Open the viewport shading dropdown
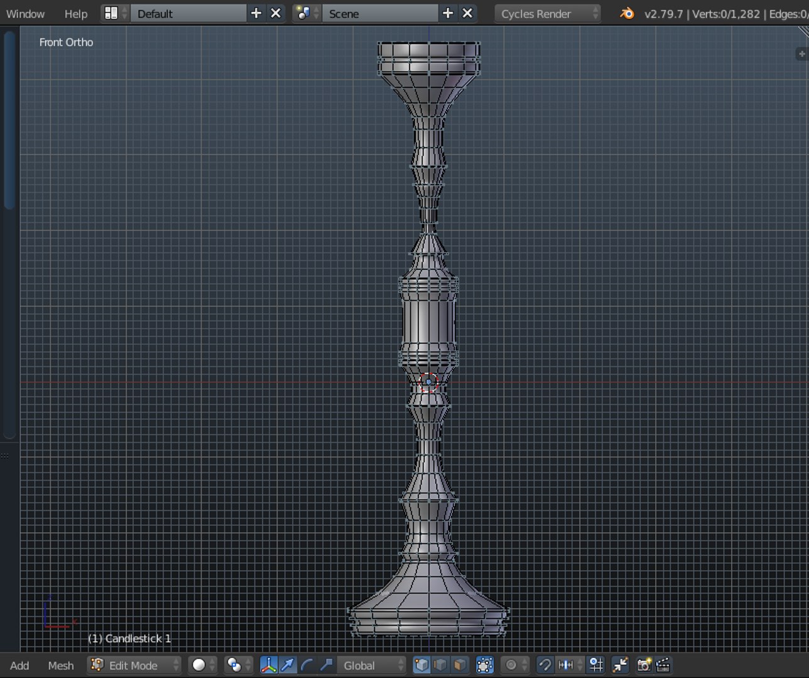Image resolution: width=809 pixels, height=678 pixels. tap(203, 665)
